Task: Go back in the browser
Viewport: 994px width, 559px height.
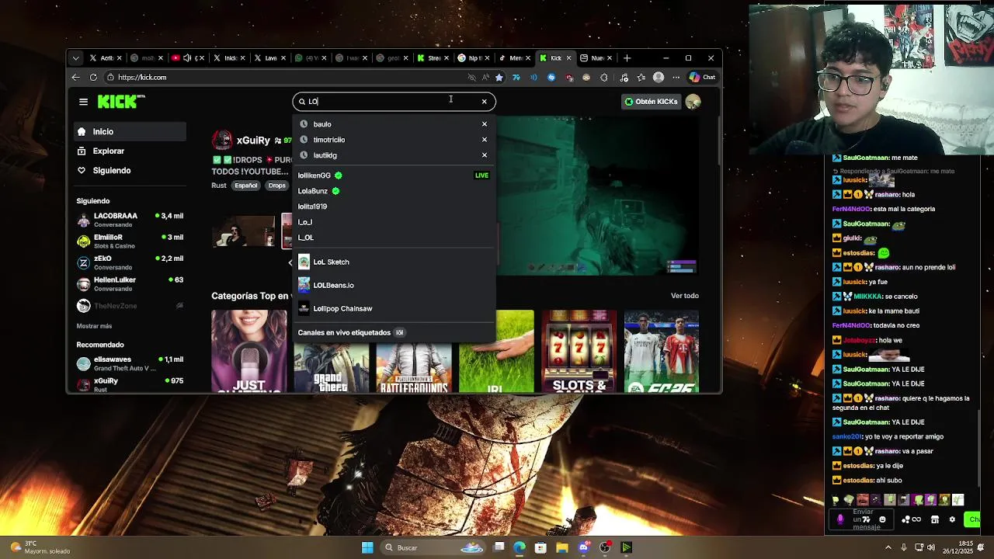Action: pyautogui.click(x=75, y=78)
